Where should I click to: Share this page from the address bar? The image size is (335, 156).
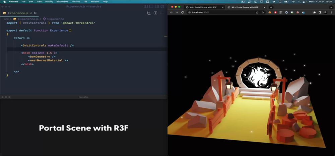(x=257, y=12)
